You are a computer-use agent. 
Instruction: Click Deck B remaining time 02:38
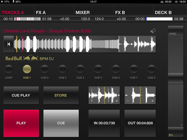coord(178,19)
